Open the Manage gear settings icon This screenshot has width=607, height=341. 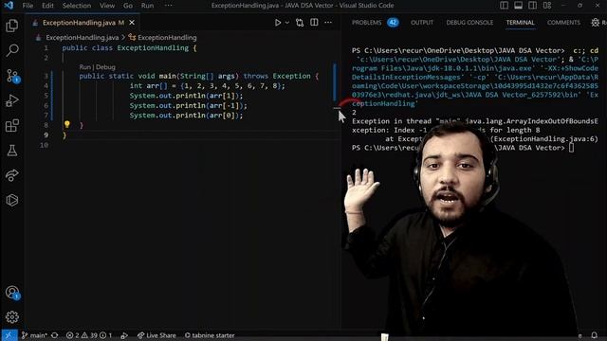[12, 317]
